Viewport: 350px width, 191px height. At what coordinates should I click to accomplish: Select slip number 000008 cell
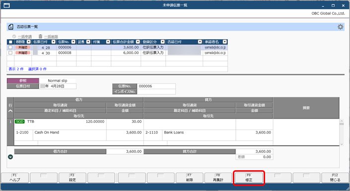(67, 52)
